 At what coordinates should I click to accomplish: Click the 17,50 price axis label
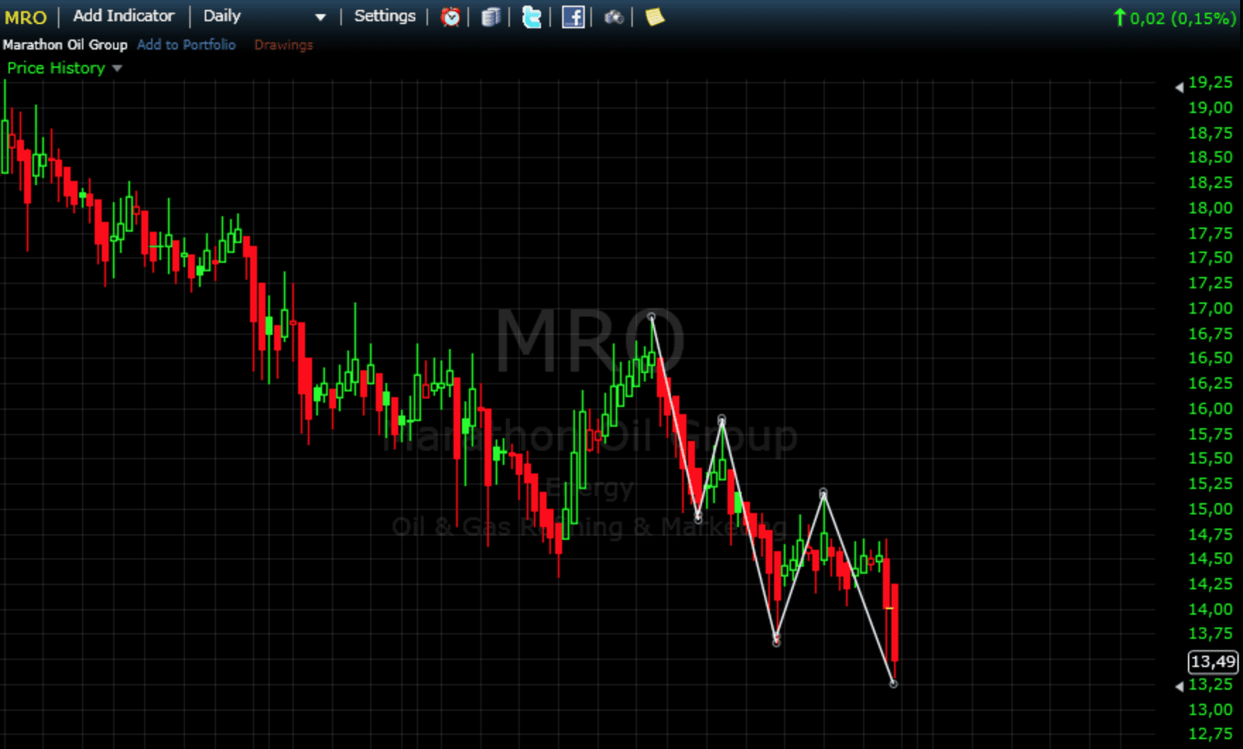[1211, 258]
